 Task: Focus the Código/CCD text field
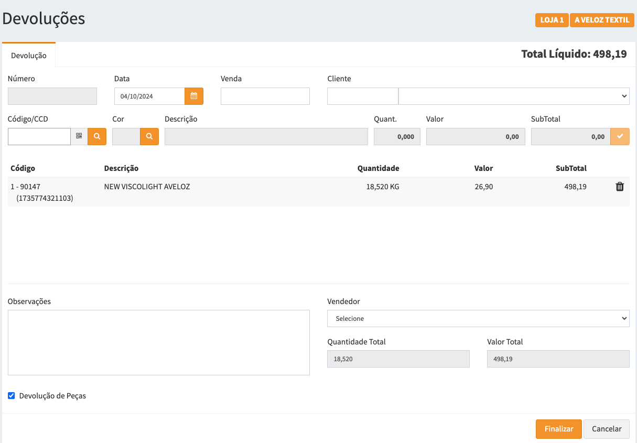39,136
